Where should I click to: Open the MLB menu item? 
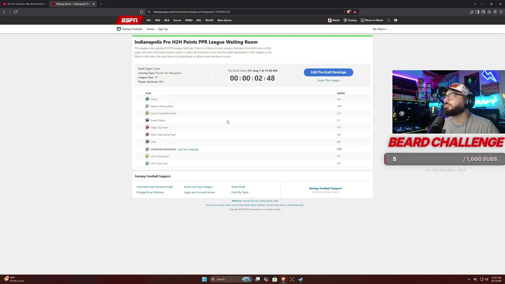coord(167,20)
